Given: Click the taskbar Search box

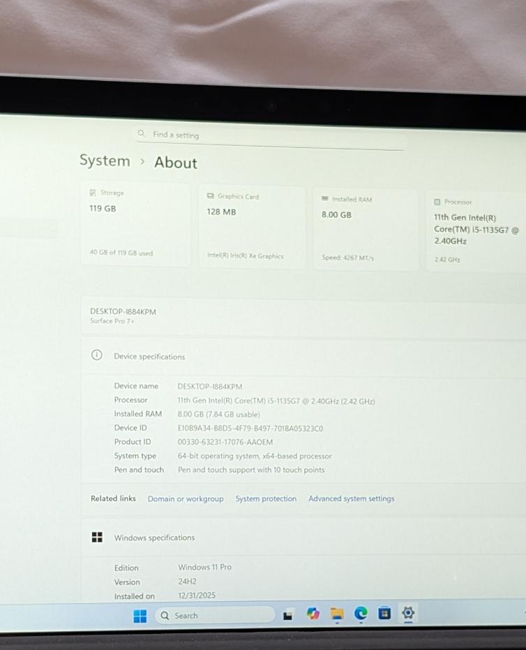Looking at the screenshot, I should coord(215,615).
